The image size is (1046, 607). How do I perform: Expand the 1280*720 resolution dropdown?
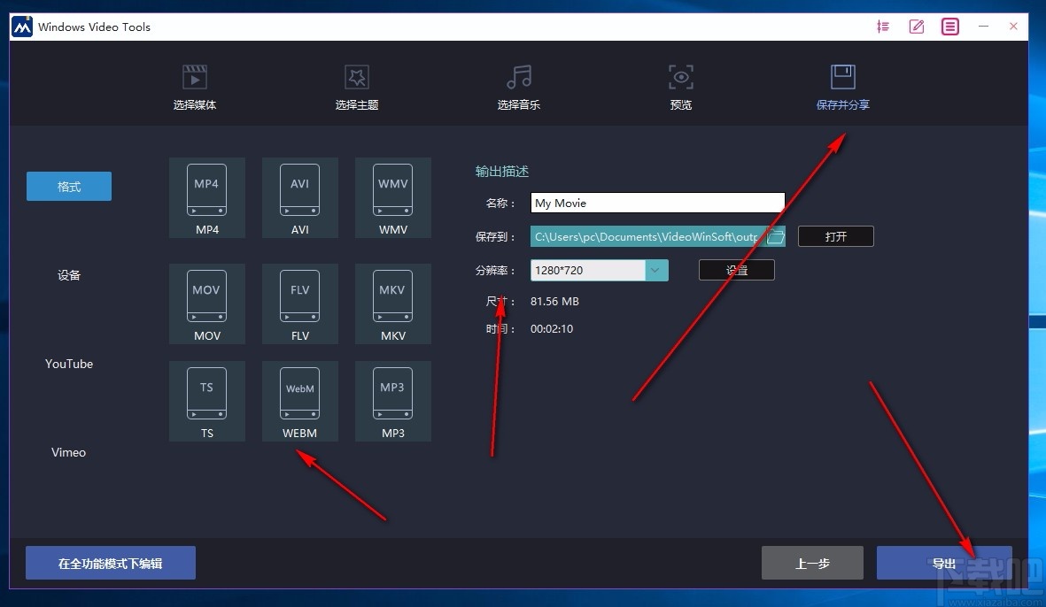(656, 268)
